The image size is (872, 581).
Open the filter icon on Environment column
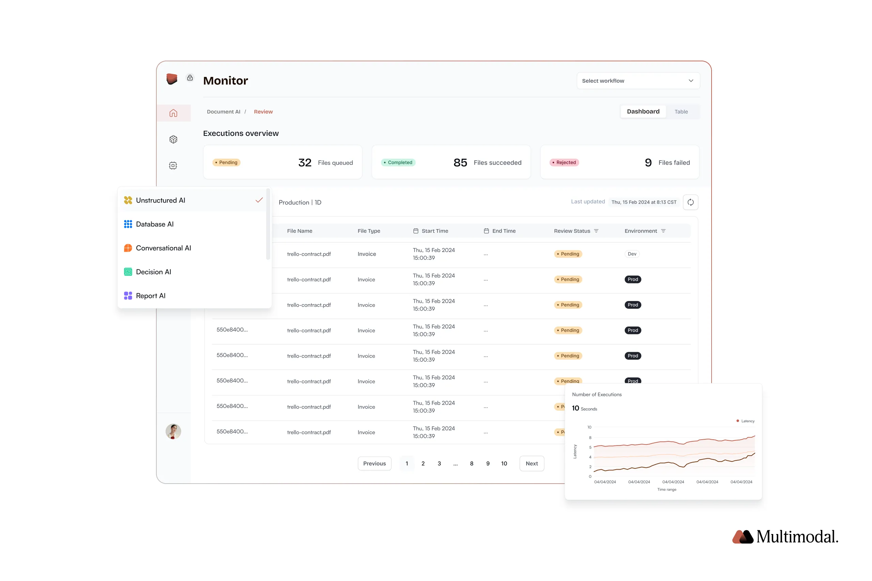pyautogui.click(x=664, y=231)
